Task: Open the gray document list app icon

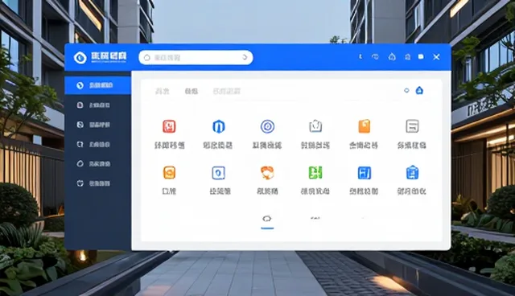Action: 412,126
